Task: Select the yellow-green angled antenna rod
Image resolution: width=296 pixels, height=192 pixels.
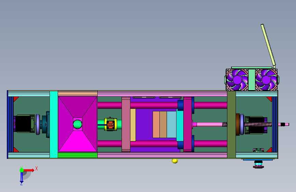Action: click(x=268, y=45)
